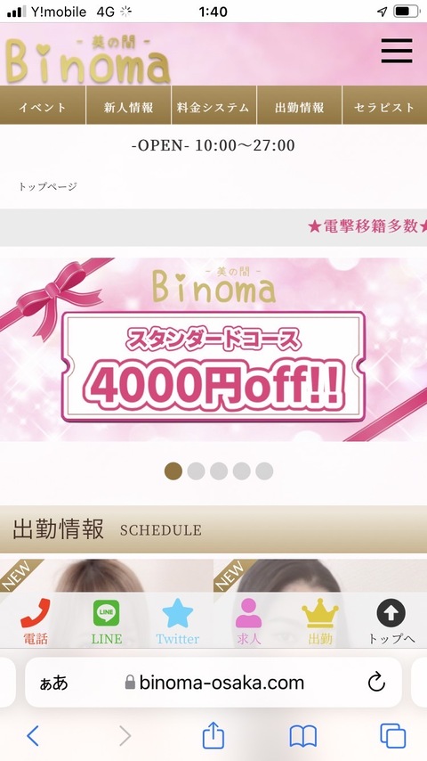Image resolution: width=427 pixels, height=761 pixels.
Task: Open the イベント tab
Action: [x=43, y=105]
